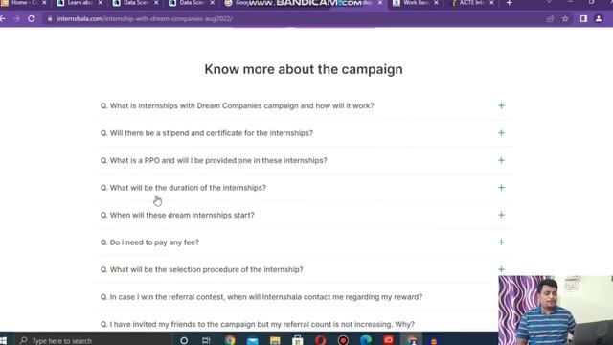The image size is (613, 345).
Task: Open the referral count not increasing question
Action: (258, 324)
